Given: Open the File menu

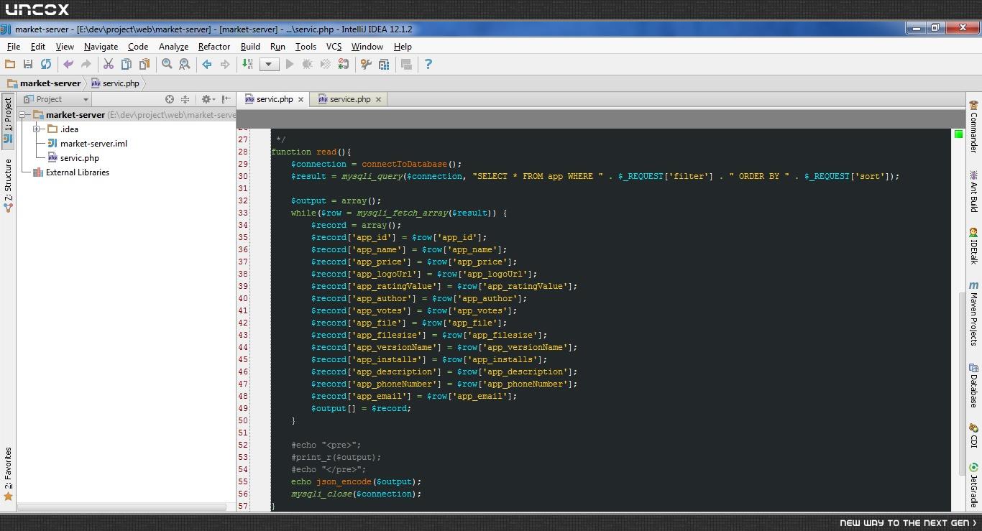Looking at the screenshot, I should click(x=14, y=46).
